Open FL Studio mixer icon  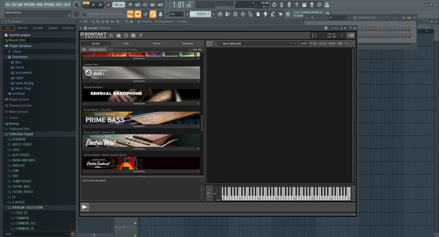pos(243,14)
